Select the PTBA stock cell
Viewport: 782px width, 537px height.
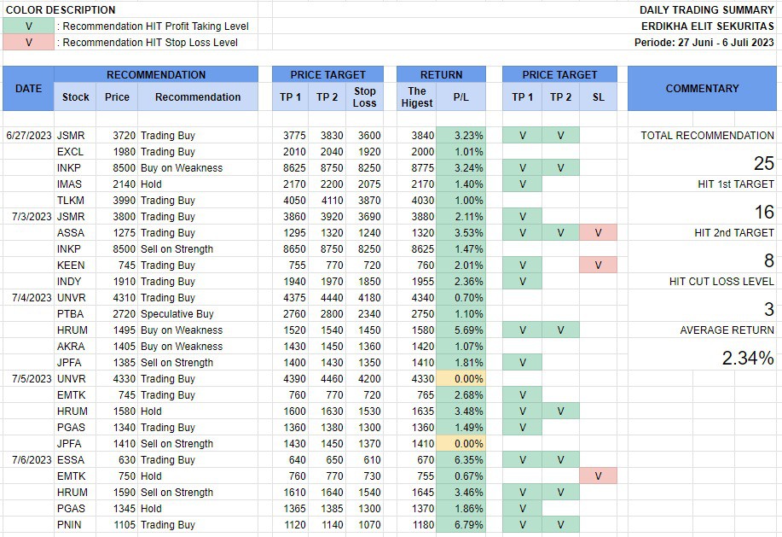[70, 314]
